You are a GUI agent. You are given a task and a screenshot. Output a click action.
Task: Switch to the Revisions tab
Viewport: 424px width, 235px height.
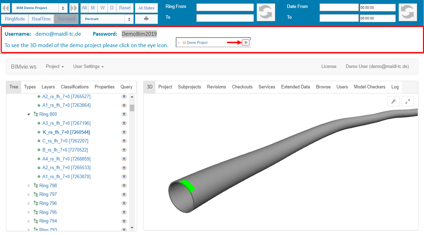coord(216,87)
